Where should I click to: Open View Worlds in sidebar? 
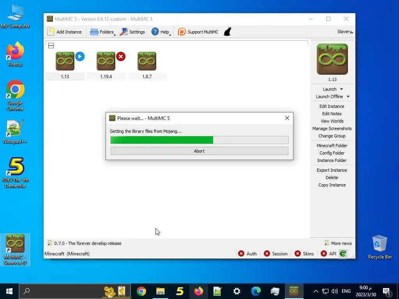tap(332, 121)
